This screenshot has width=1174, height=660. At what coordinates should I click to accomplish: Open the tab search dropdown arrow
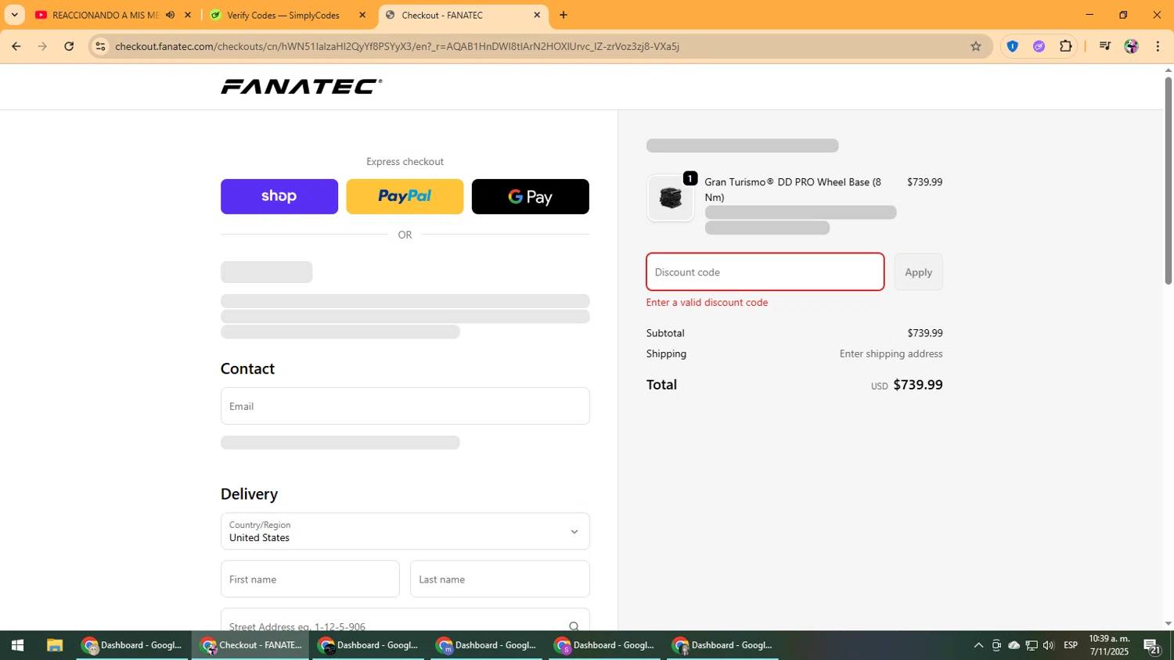coord(14,15)
